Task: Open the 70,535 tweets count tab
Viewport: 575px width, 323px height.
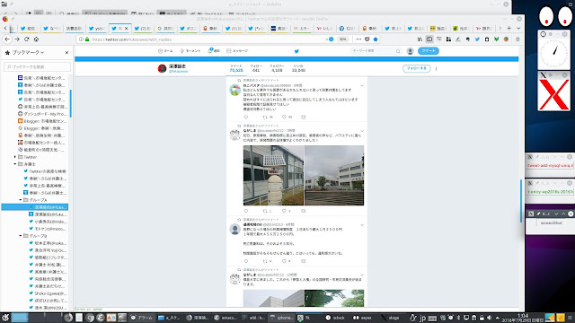Action: (236, 68)
